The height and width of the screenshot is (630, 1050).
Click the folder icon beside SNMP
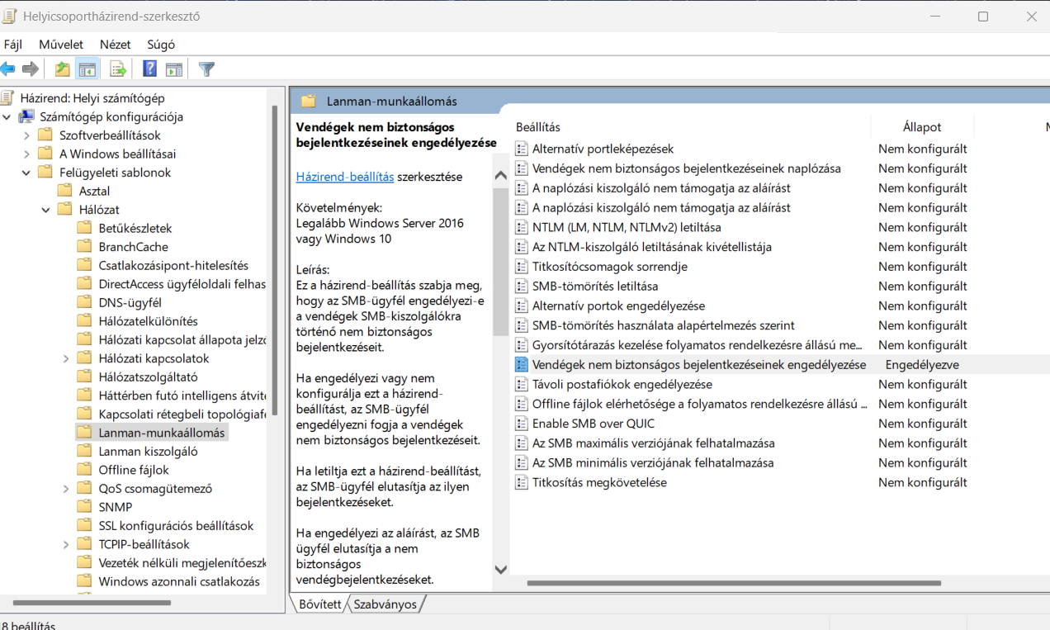84,507
